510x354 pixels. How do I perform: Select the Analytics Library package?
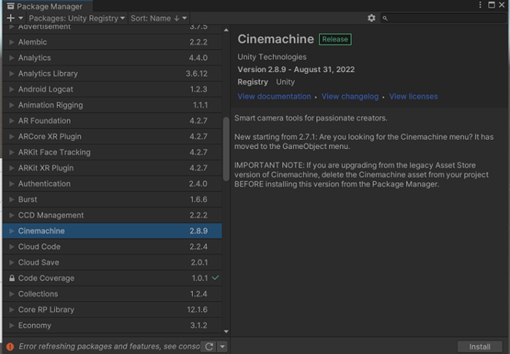(112, 74)
